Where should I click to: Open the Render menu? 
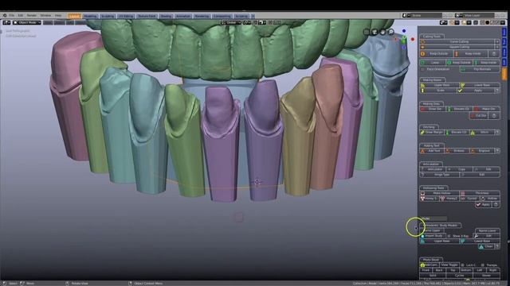click(x=32, y=15)
